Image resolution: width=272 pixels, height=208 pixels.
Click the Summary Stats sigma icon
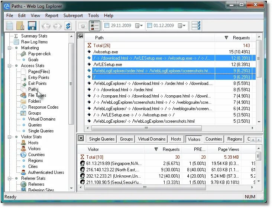click(x=16, y=36)
